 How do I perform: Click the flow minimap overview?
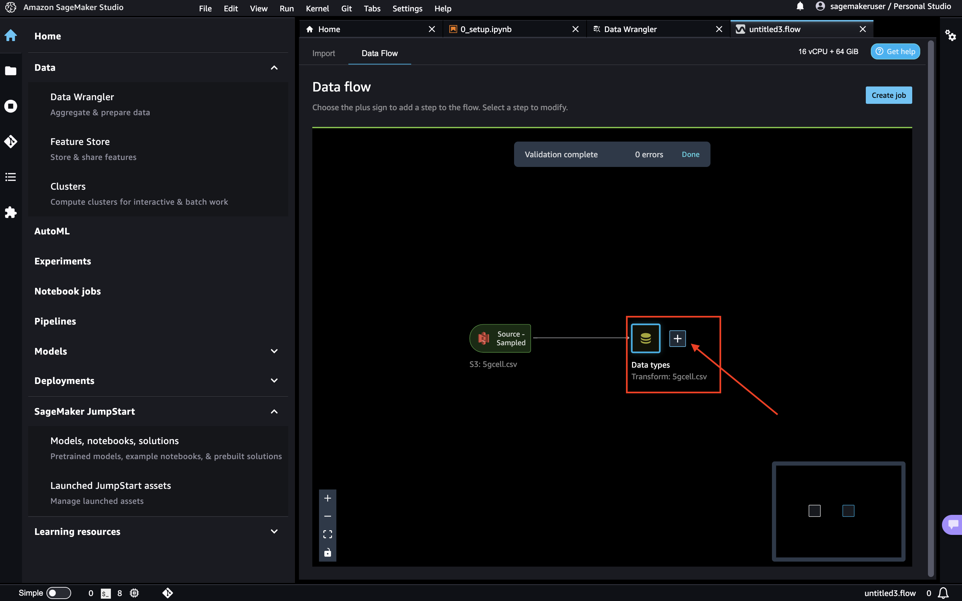click(x=838, y=512)
